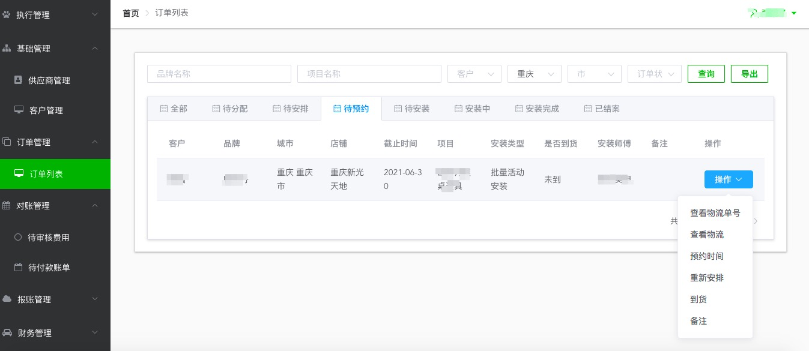
Task: Switch to the 安装完成 tab
Action: click(x=537, y=109)
